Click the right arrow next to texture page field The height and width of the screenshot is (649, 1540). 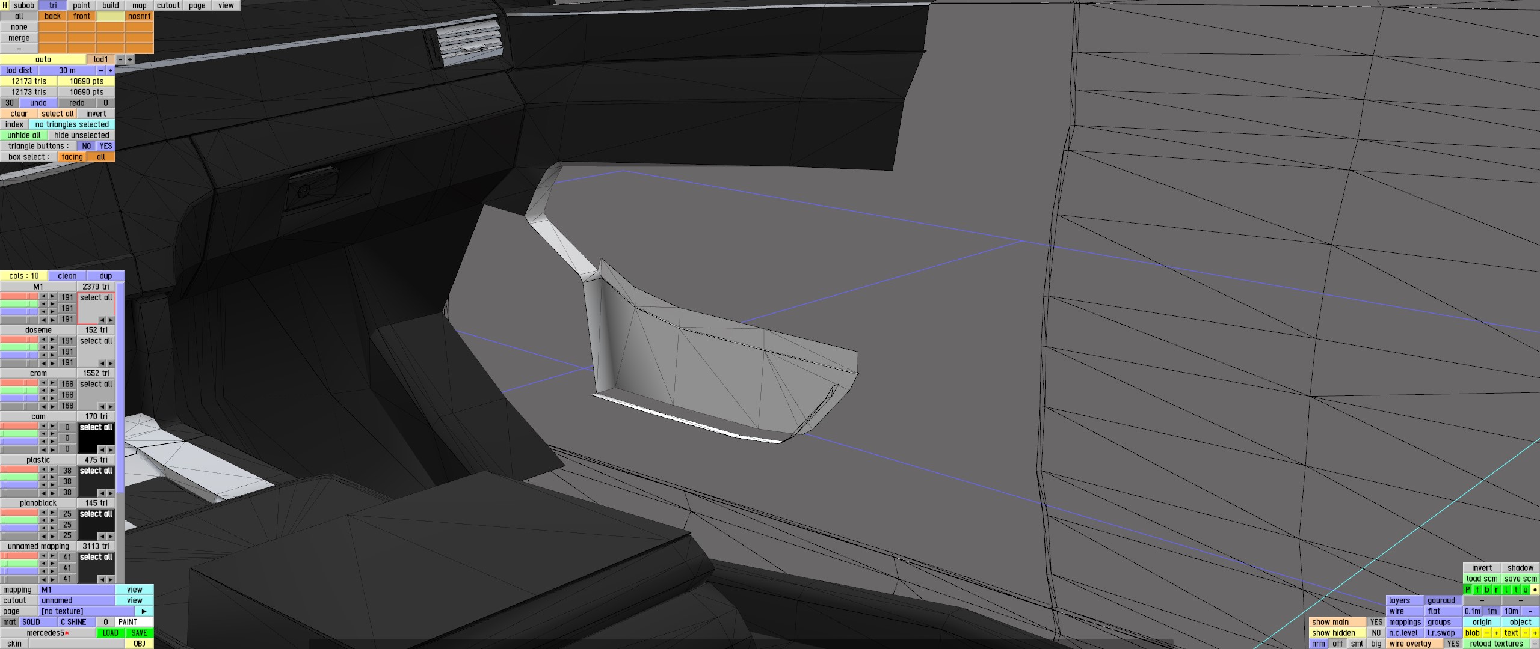144,611
